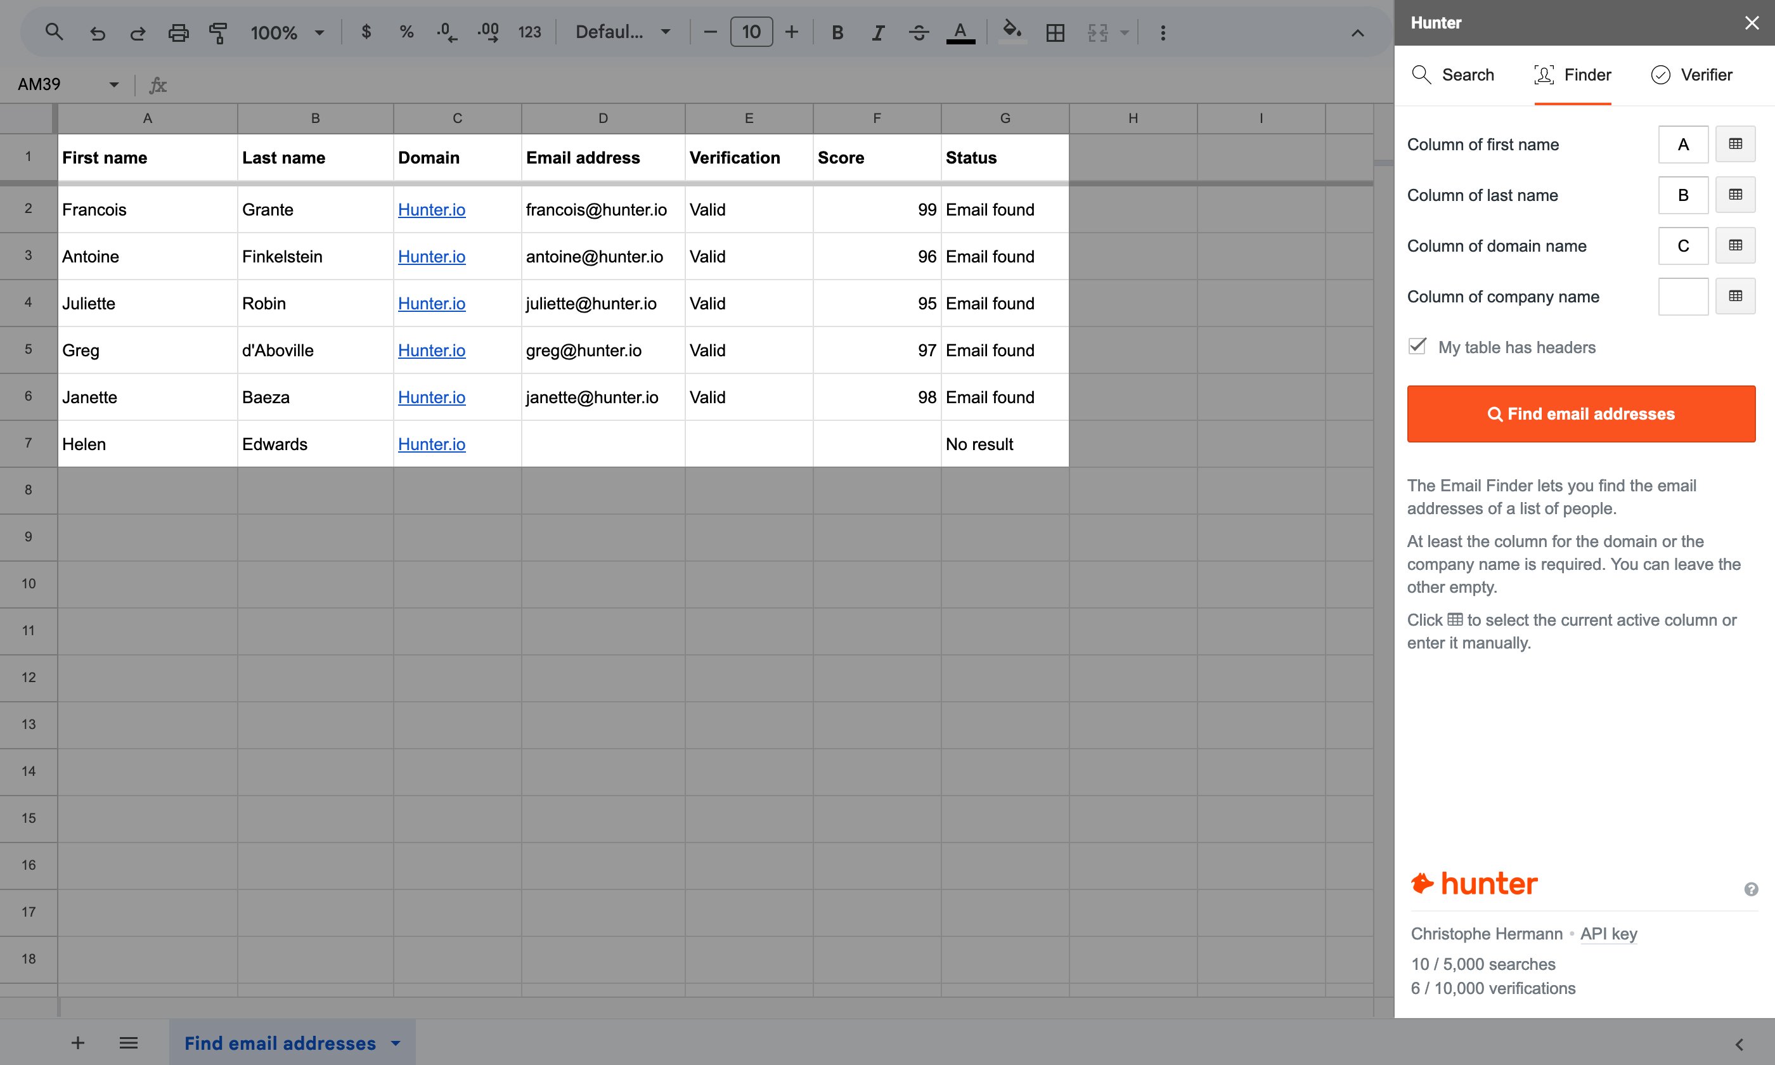Image resolution: width=1775 pixels, height=1065 pixels.
Task: Open the font family dropdown
Action: 623,32
